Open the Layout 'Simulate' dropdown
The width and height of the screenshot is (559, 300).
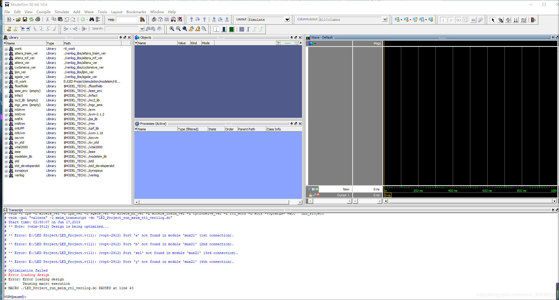[x=287, y=20]
